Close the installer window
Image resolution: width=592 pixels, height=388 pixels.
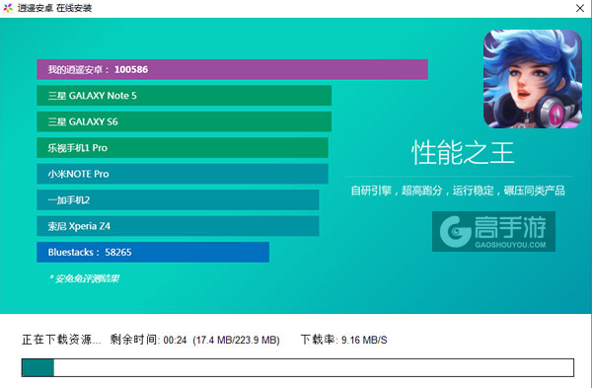pos(580,8)
